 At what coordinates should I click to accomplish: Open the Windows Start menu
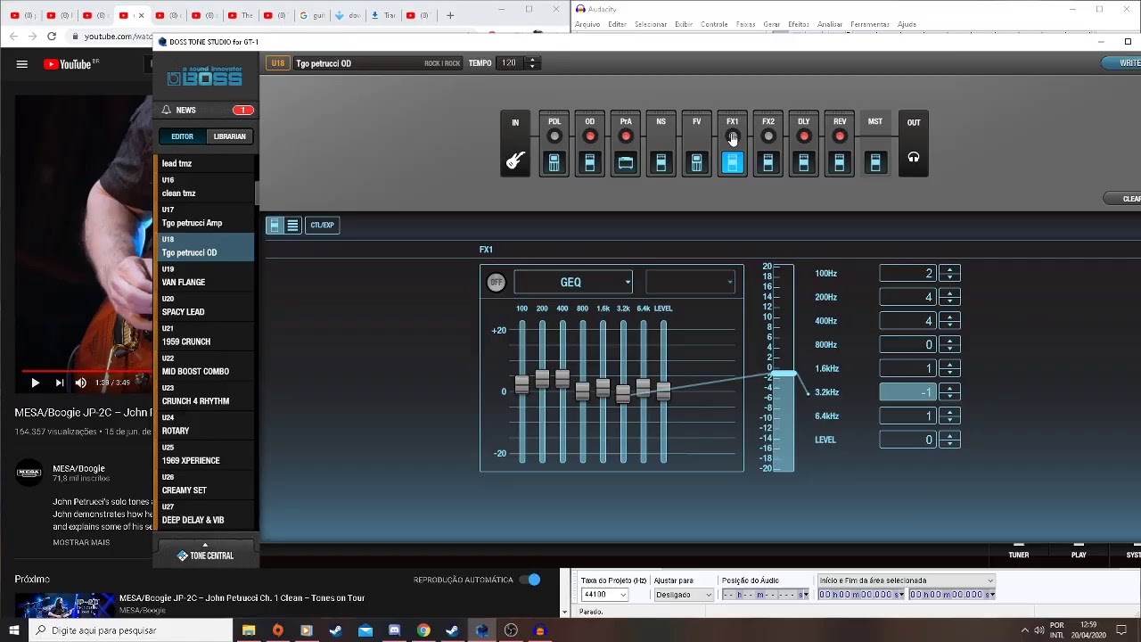point(14,630)
